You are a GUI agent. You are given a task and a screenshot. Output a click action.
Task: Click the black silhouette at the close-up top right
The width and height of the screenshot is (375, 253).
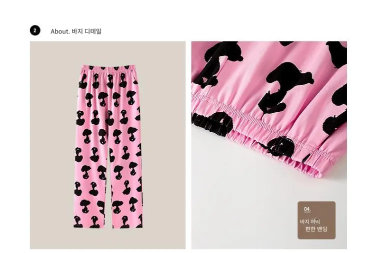336,54
